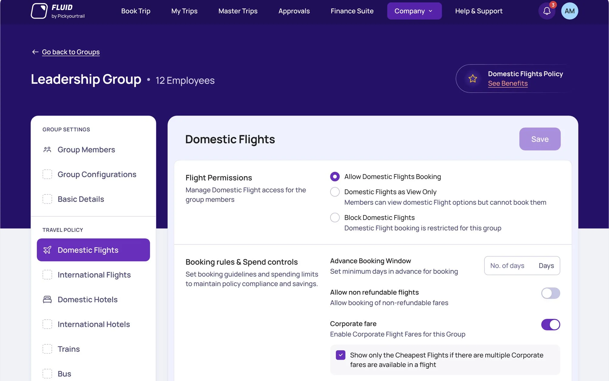Click the Domestic Hotels bed icon
Screen dimensions: 609x381
pyautogui.click(x=47, y=300)
